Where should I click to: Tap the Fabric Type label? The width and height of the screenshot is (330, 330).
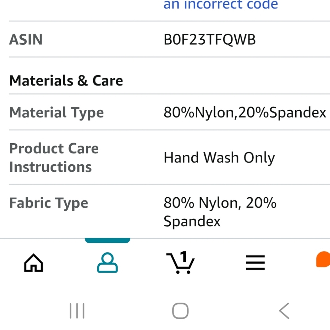pyautogui.click(x=49, y=203)
